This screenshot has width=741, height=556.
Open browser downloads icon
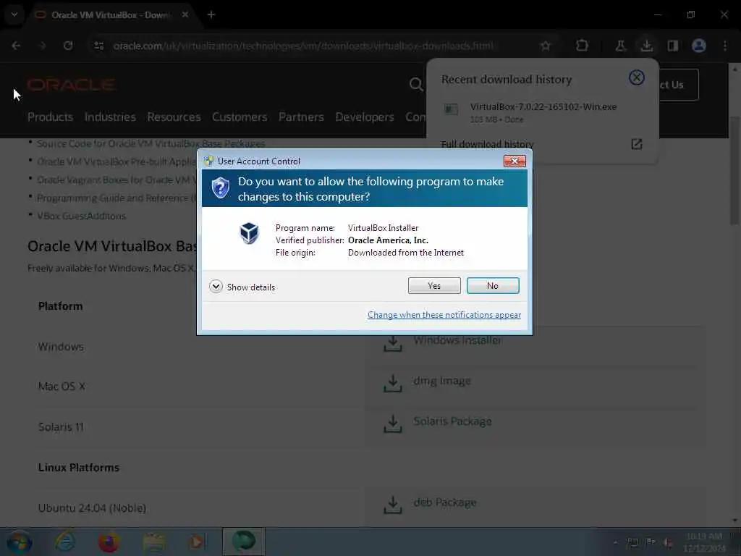pyautogui.click(x=646, y=46)
